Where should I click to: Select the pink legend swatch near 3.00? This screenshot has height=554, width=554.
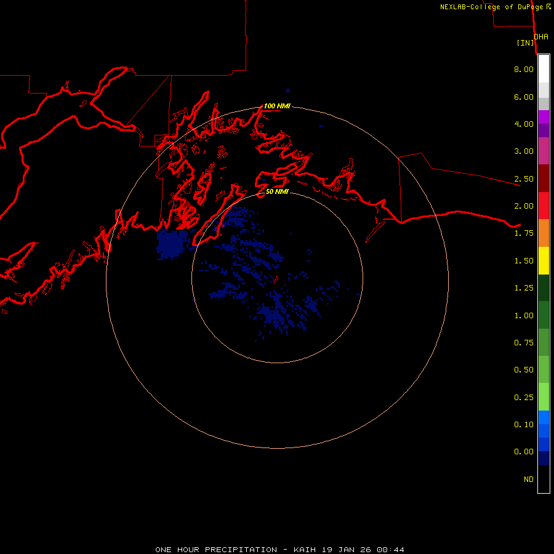tap(544, 151)
